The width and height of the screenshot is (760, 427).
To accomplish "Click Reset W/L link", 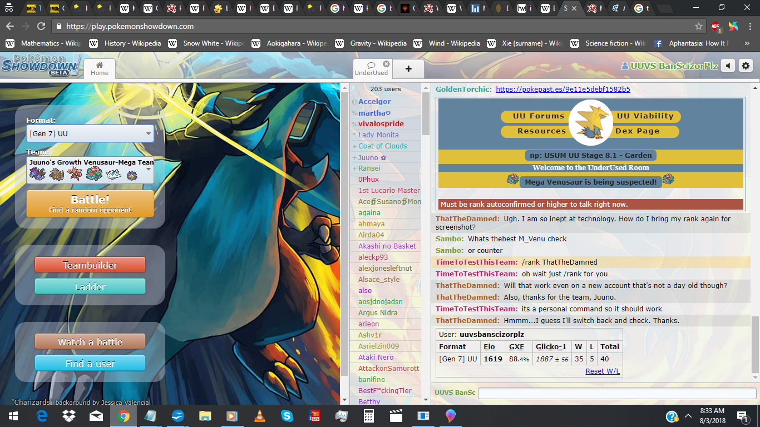I will point(603,371).
